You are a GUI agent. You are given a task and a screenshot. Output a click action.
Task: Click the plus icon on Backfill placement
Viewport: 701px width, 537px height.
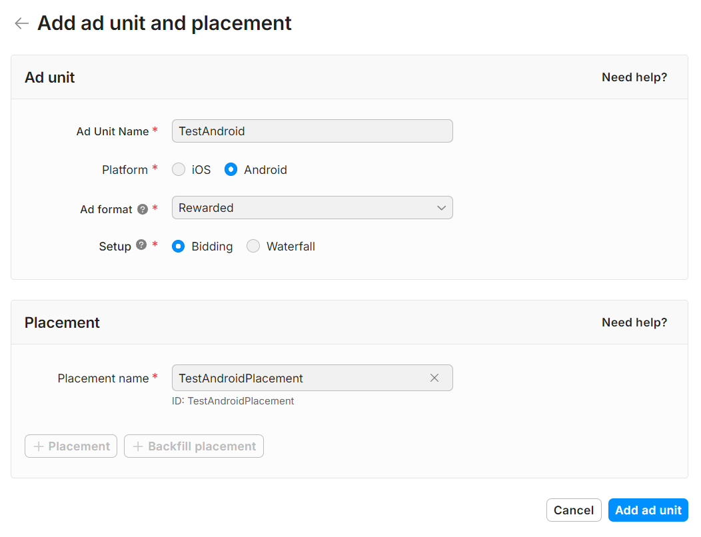click(x=138, y=446)
